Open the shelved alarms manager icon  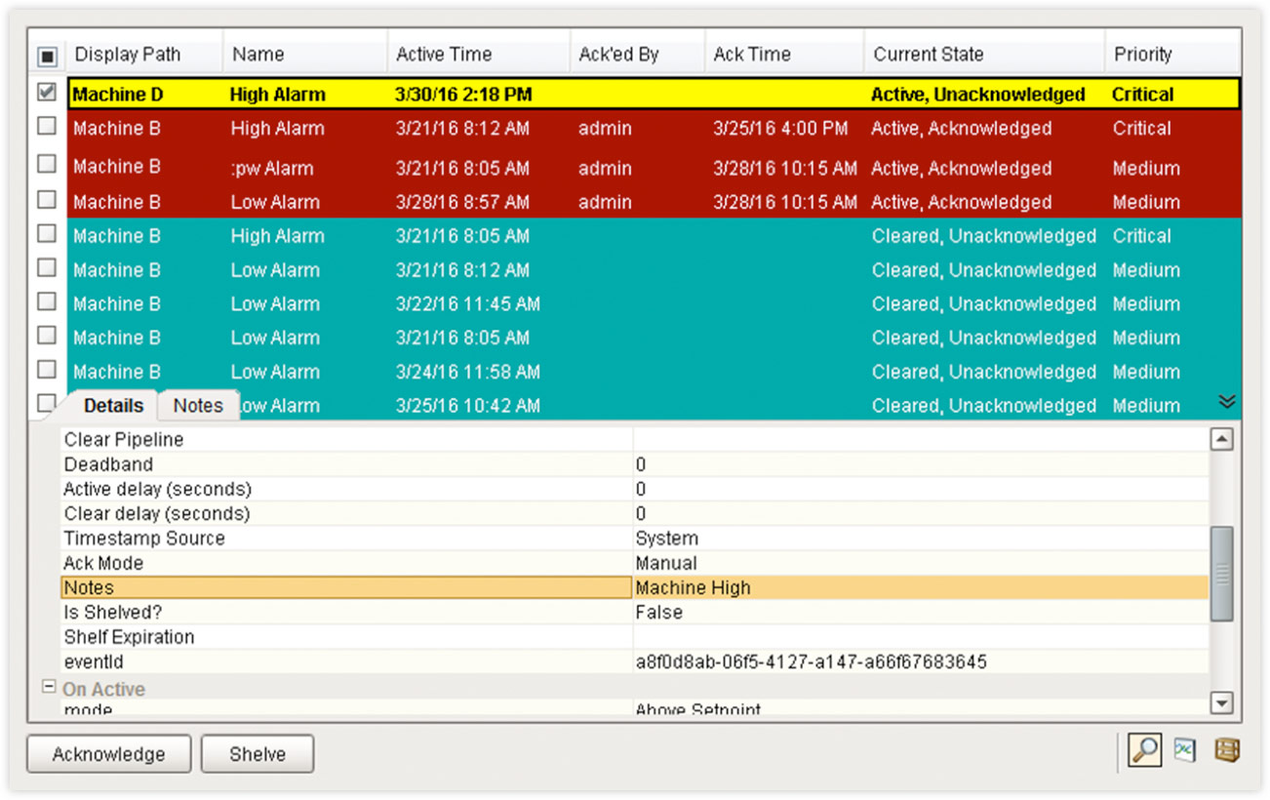click(x=1228, y=751)
